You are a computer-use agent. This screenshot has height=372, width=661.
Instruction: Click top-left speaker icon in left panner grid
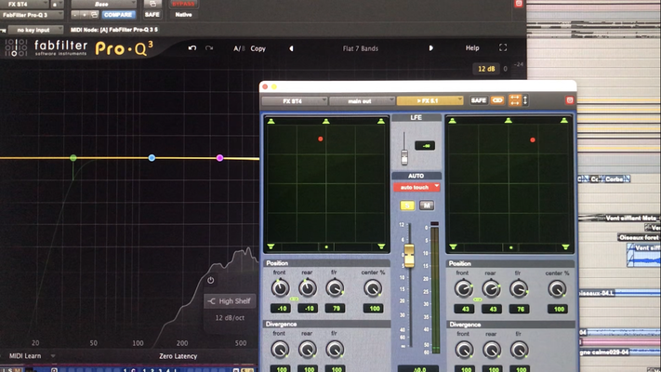271,122
